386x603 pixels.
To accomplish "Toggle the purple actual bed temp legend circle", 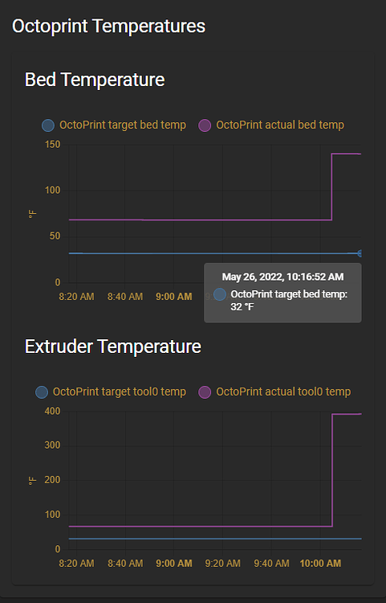I will coord(205,125).
